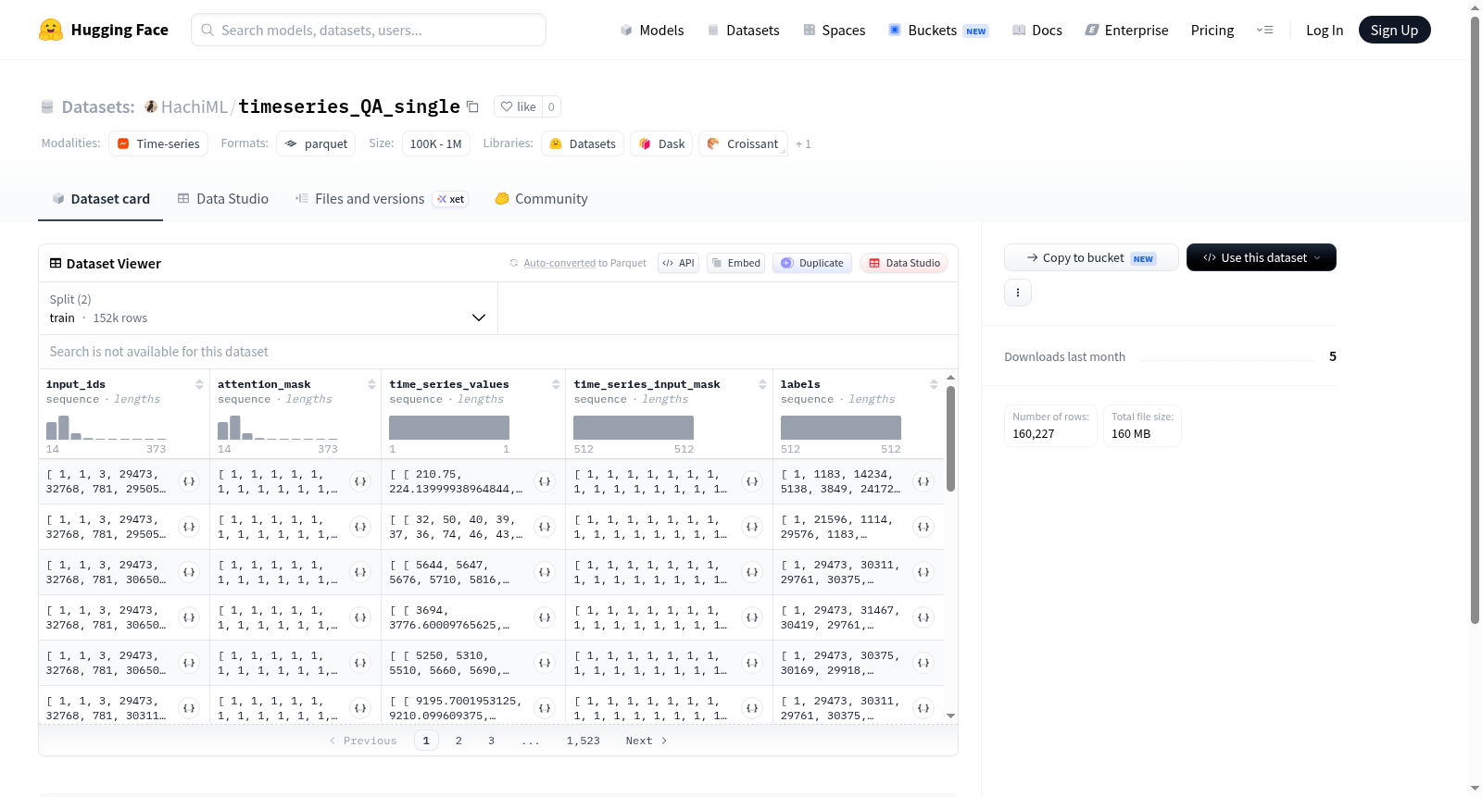The height and width of the screenshot is (797, 1482).
Task: Expand second row input_ids cell
Action: pyautogui.click(x=189, y=527)
